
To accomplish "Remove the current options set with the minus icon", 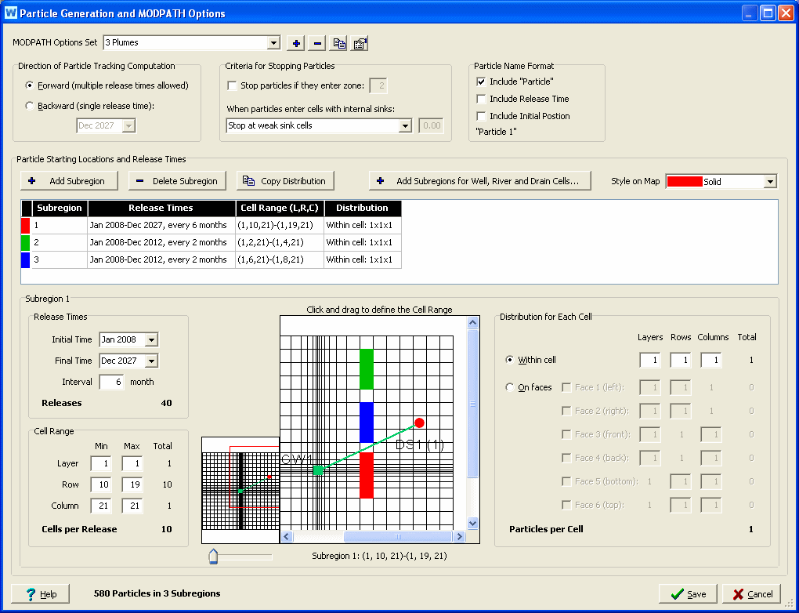I will (317, 43).
